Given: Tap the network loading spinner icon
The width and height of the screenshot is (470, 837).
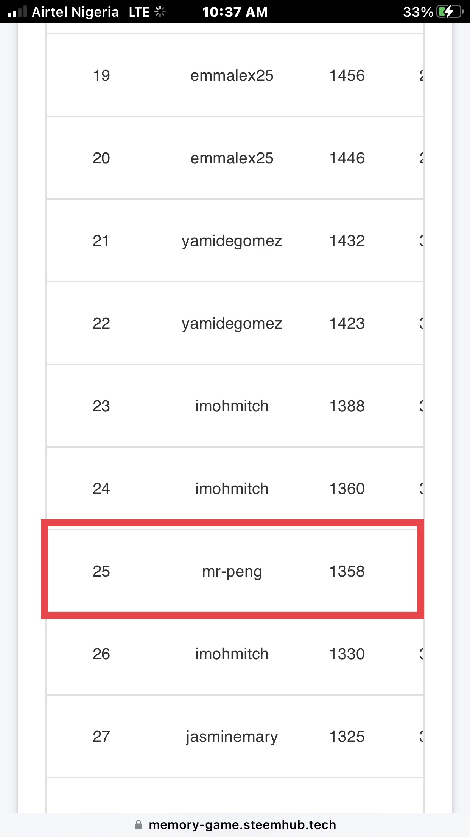Looking at the screenshot, I should [160, 12].
